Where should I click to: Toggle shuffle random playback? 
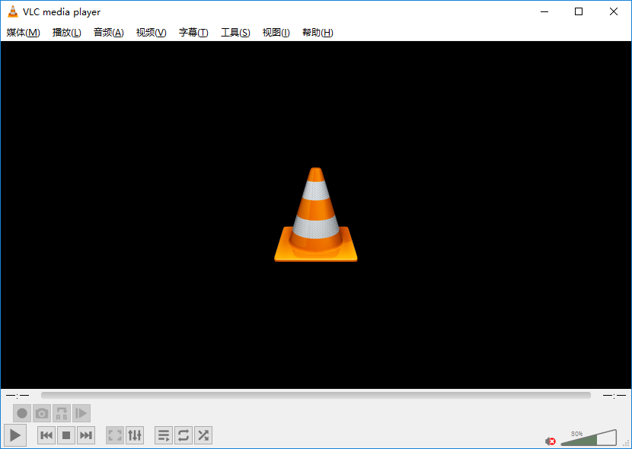(203, 435)
